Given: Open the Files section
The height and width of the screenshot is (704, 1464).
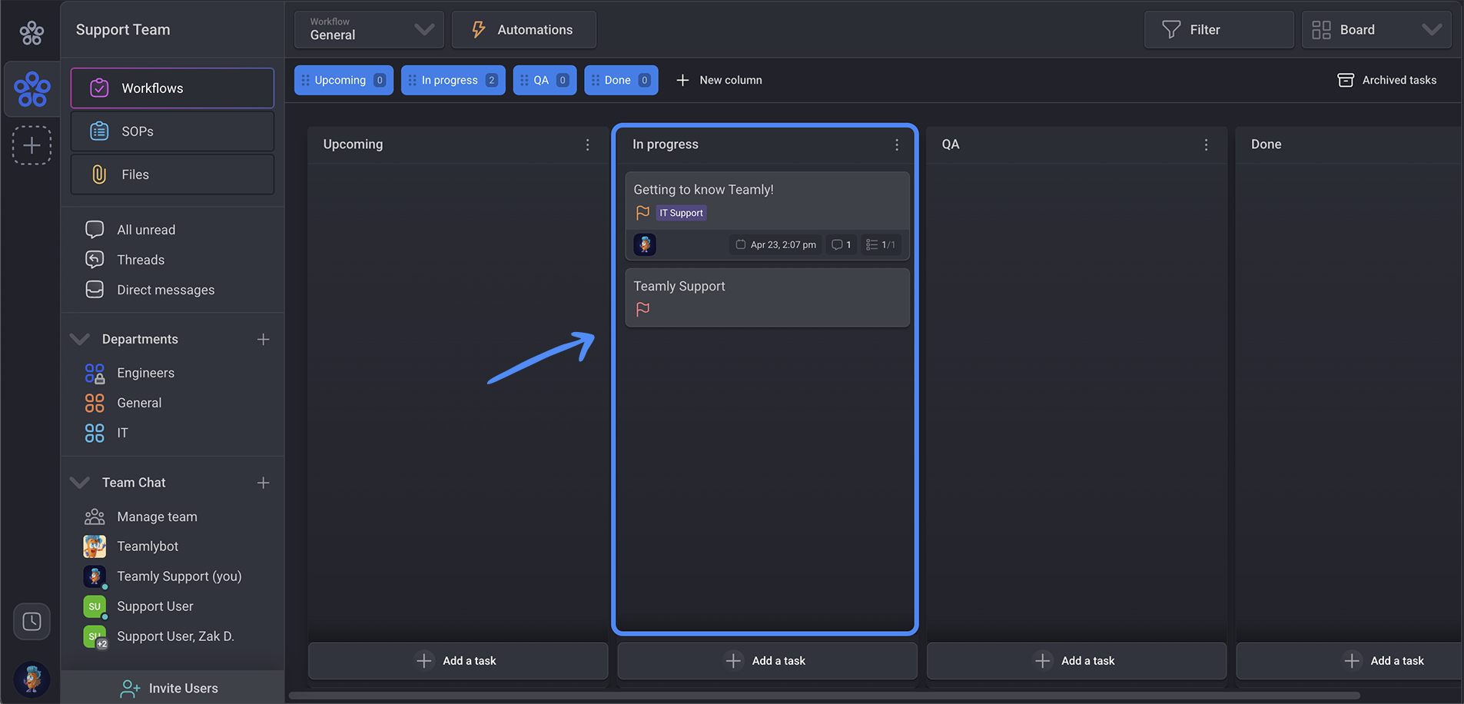Looking at the screenshot, I should click(172, 174).
